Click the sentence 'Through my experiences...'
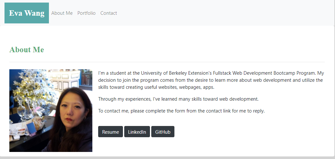This screenshot has height=159, width=335. 178,99
